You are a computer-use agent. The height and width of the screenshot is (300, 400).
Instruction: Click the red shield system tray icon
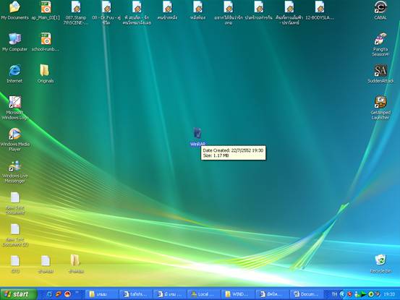350,294
